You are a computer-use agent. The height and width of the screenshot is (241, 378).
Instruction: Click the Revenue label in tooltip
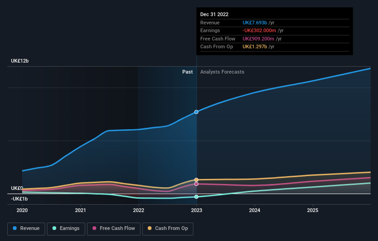coord(210,23)
